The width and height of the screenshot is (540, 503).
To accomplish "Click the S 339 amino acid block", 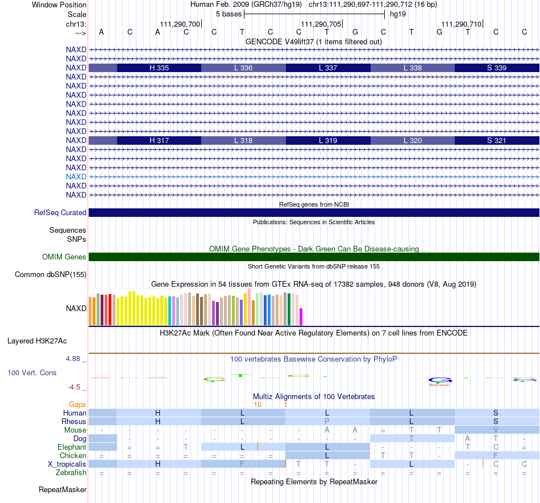I will coord(497,68).
